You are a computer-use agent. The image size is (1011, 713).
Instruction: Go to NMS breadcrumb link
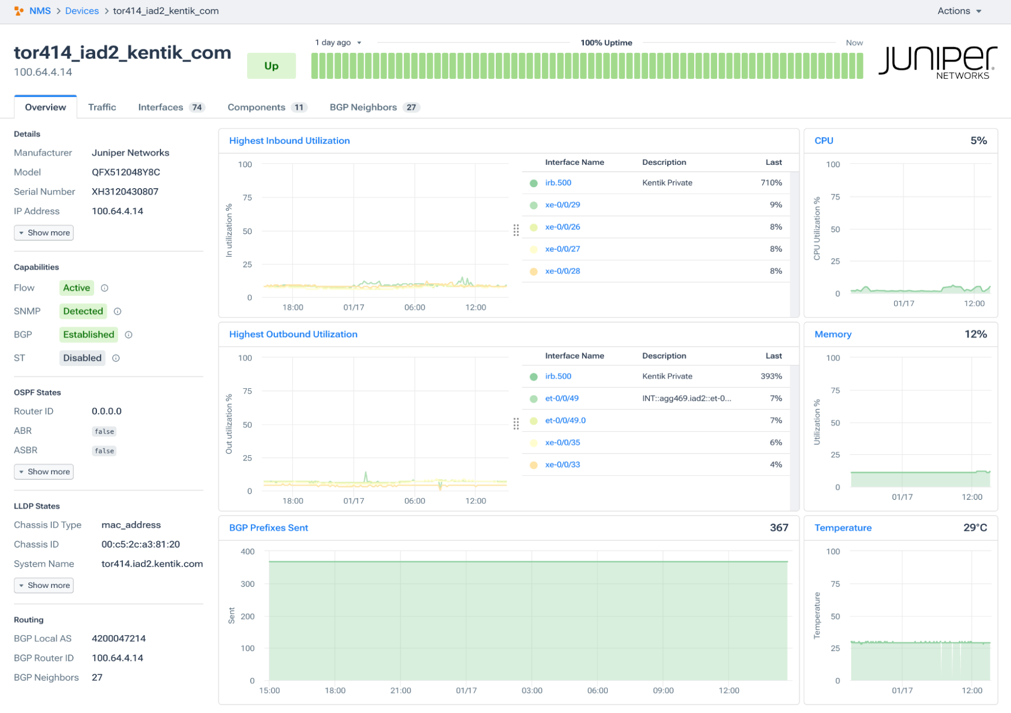pyautogui.click(x=40, y=11)
